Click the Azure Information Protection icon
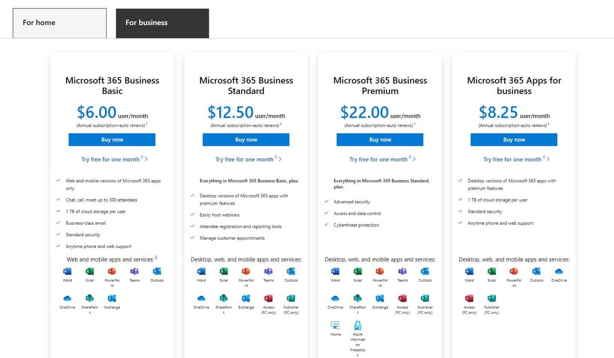Image resolution: width=614 pixels, height=358 pixels. click(x=358, y=325)
